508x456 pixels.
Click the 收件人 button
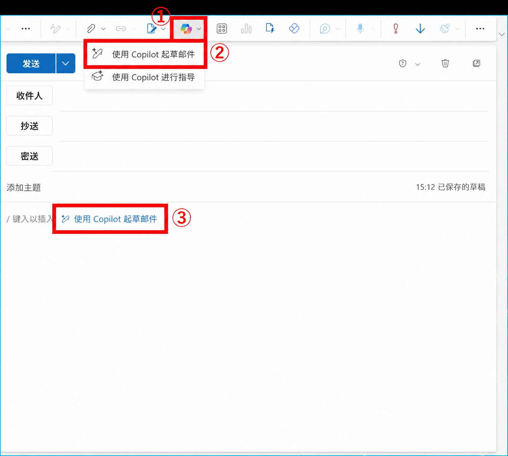(29, 95)
